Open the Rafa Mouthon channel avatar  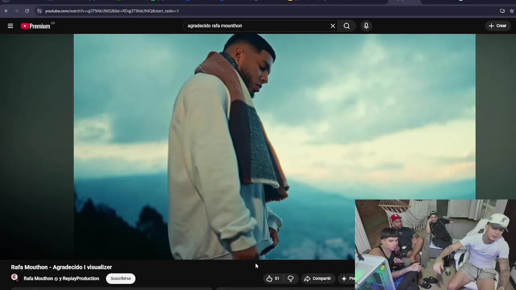[x=15, y=278]
